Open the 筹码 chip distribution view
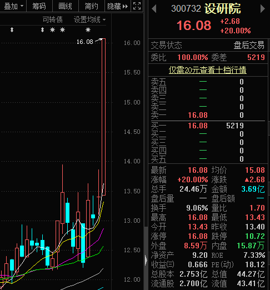 point(39,6)
